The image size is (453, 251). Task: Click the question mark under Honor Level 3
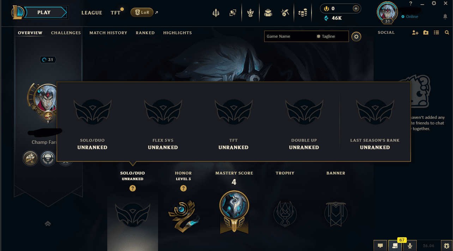click(x=183, y=188)
